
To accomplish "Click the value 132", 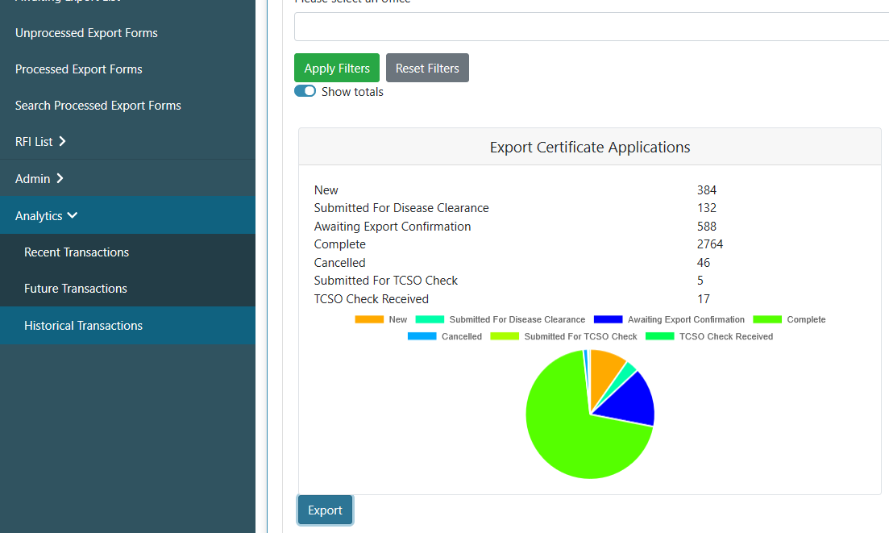I will pyautogui.click(x=706, y=208).
